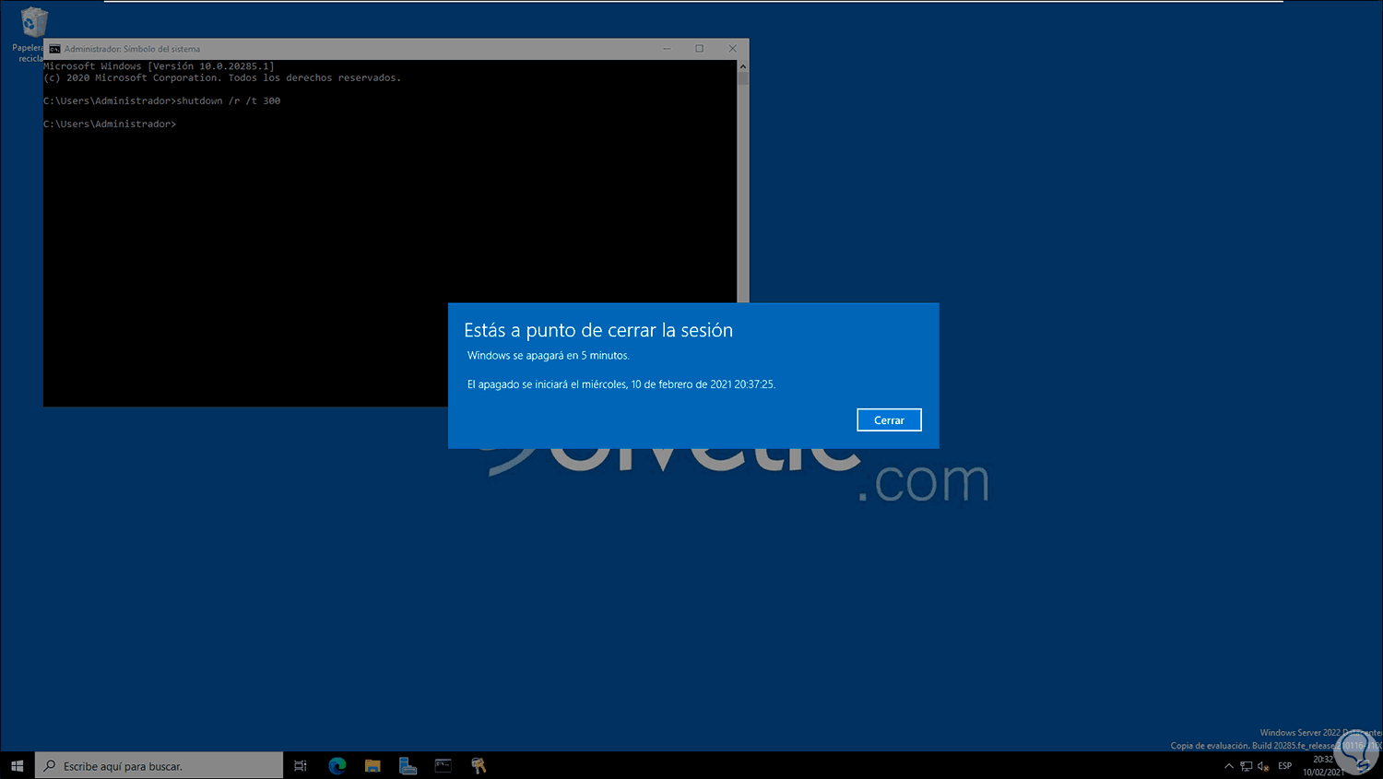Click the Command Prompt title bar system icon
Image resolution: width=1383 pixels, height=779 pixels.
pyautogui.click(x=55, y=49)
